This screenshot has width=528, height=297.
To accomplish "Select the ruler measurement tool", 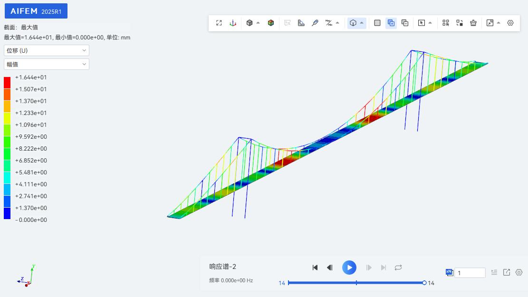I will pos(301,23).
